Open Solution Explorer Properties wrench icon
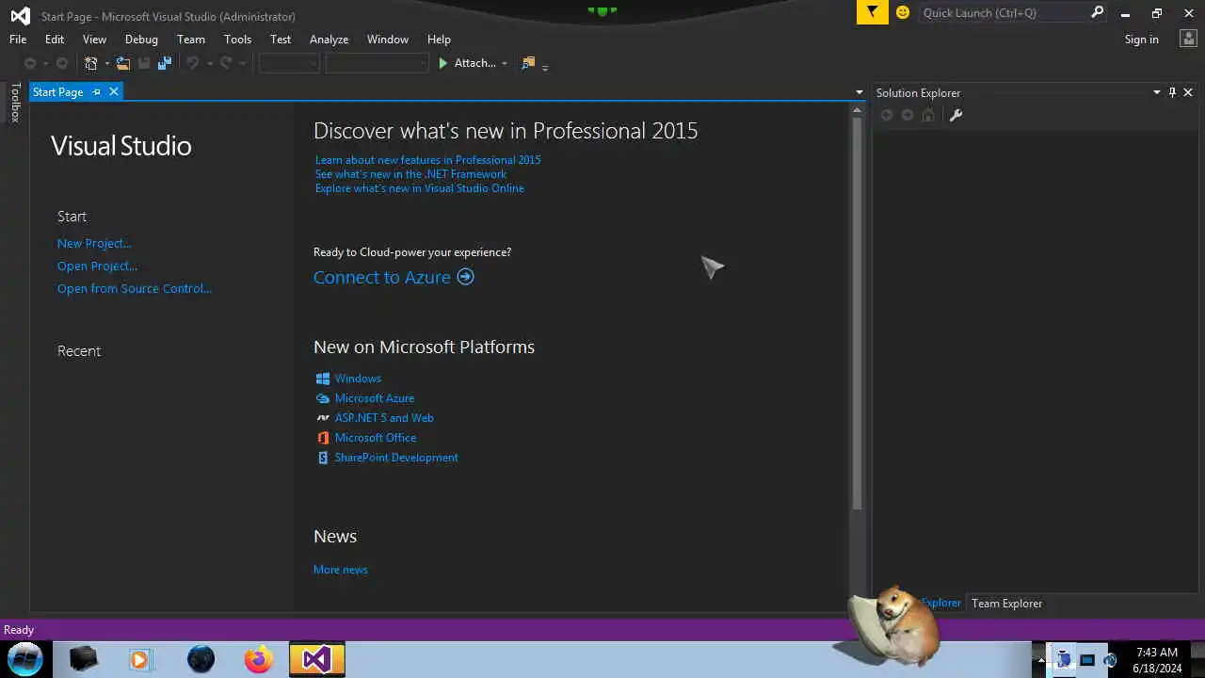This screenshot has height=678, width=1205. (x=956, y=115)
